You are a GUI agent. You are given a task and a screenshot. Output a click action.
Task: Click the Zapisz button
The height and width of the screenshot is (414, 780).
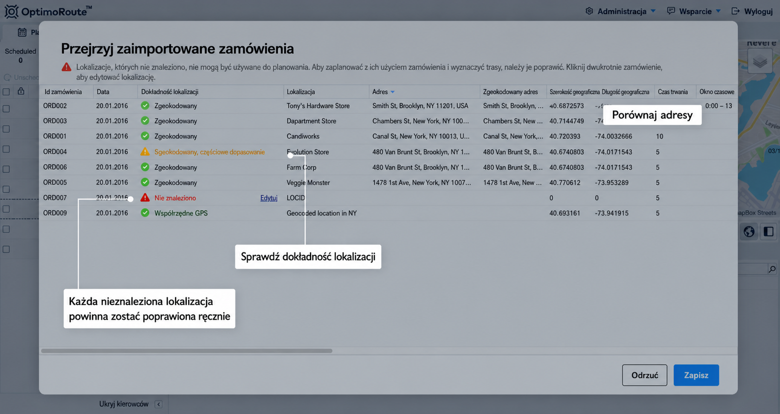[x=696, y=375]
